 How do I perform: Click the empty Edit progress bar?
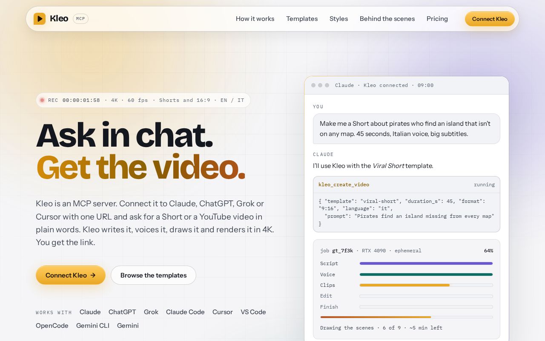click(426, 296)
